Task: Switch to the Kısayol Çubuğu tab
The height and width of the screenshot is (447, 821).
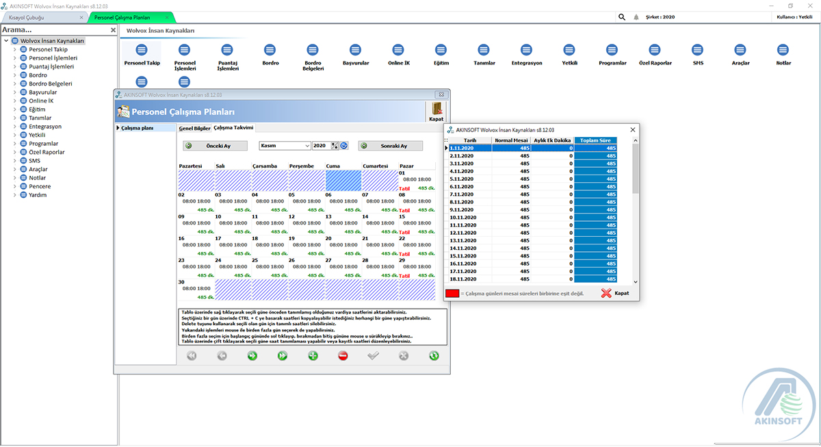Action: 27,16
